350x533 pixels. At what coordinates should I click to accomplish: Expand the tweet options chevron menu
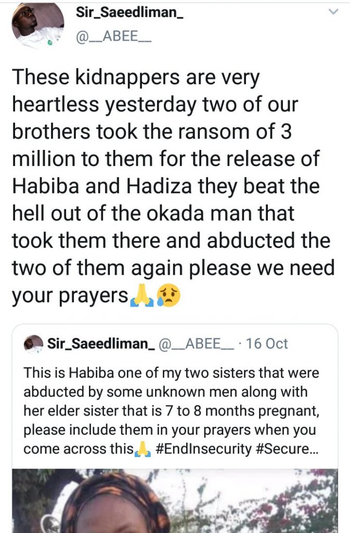coord(333,12)
